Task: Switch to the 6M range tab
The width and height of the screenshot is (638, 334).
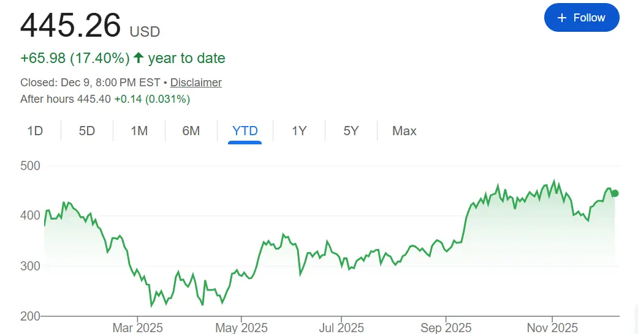Action: tap(191, 130)
